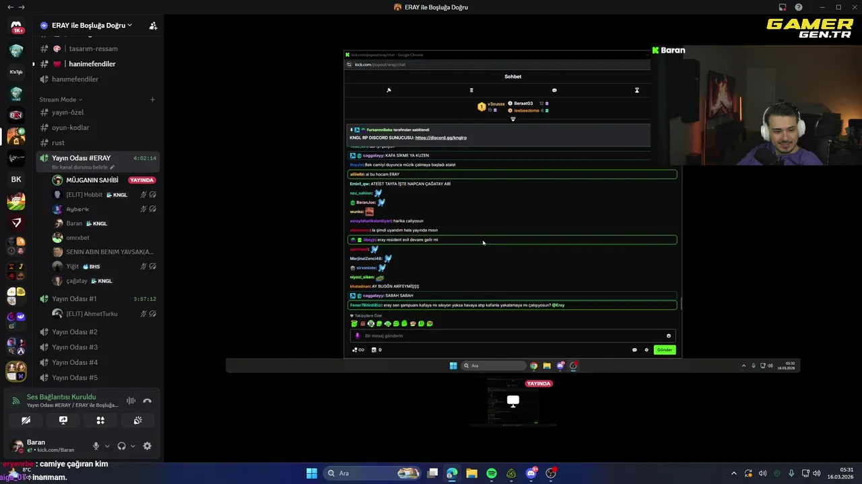Select the BK server icon
Viewport: 862px width, 484px height.
[16, 179]
